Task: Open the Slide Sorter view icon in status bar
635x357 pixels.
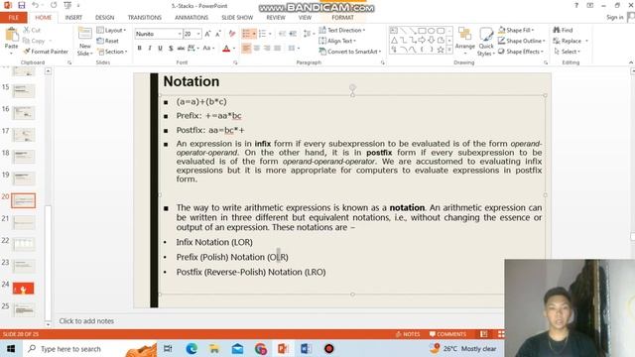Action: 501,334
